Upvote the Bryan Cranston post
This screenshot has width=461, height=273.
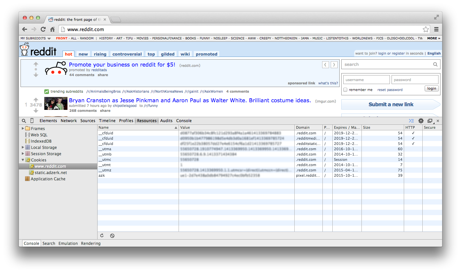36,99
